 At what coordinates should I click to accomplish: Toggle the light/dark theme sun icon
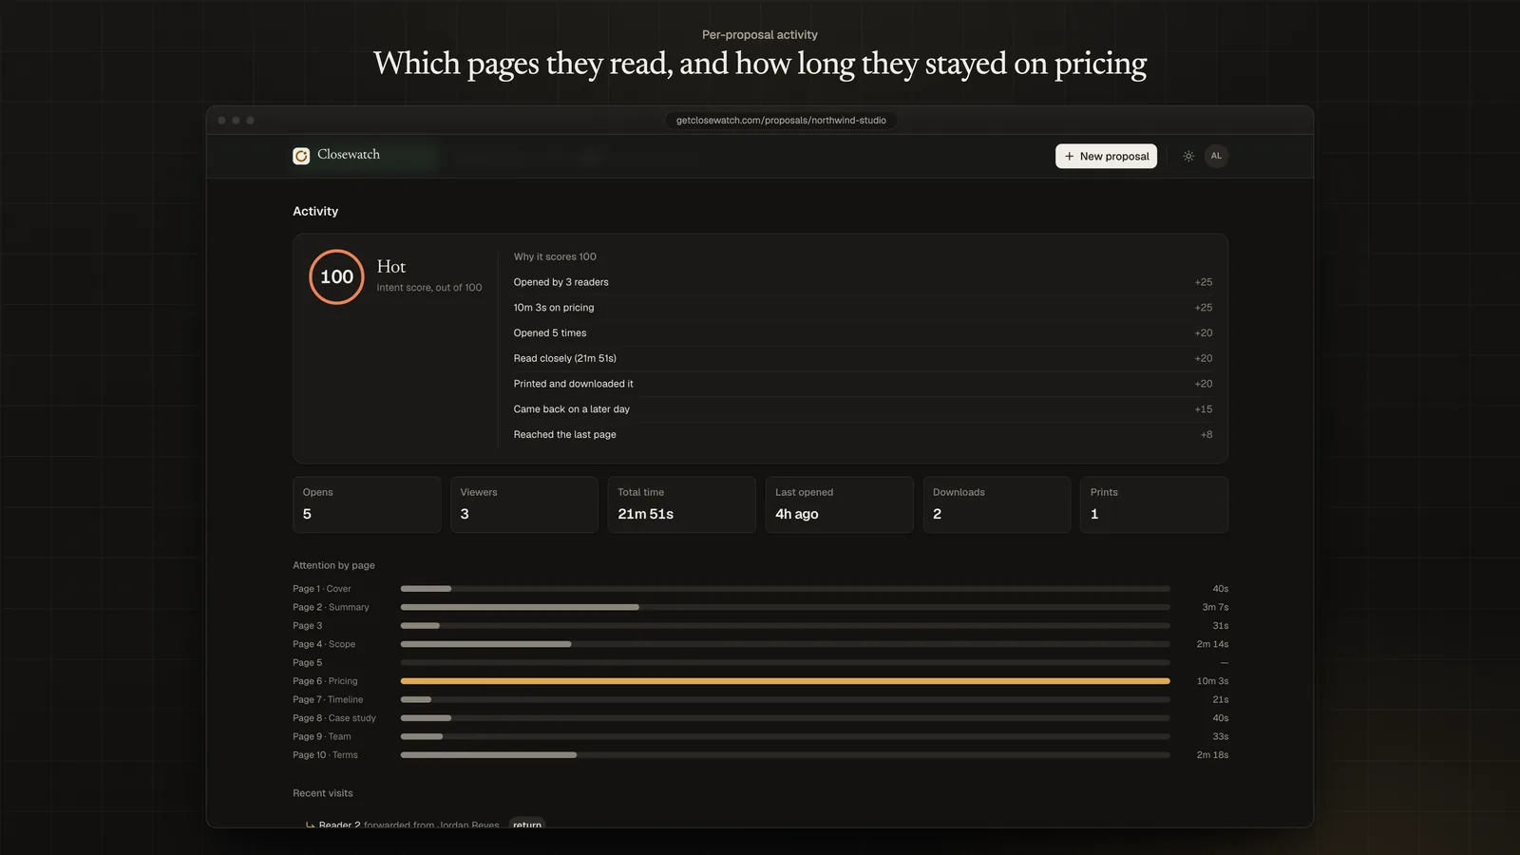click(1188, 156)
